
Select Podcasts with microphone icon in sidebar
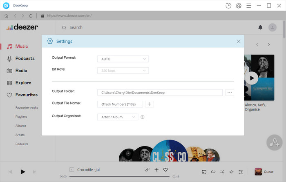(x=20, y=58)
